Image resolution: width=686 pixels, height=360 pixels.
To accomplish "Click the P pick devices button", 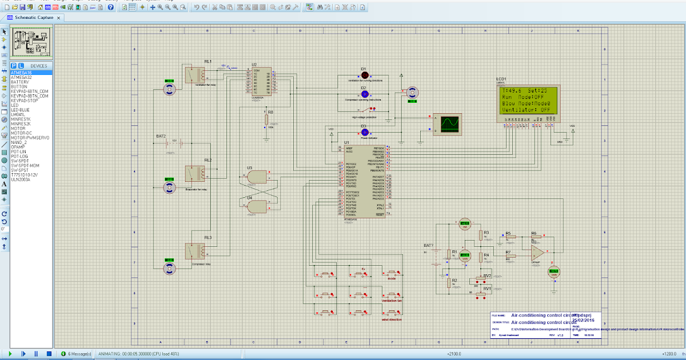I will click(x=13, y=66).
